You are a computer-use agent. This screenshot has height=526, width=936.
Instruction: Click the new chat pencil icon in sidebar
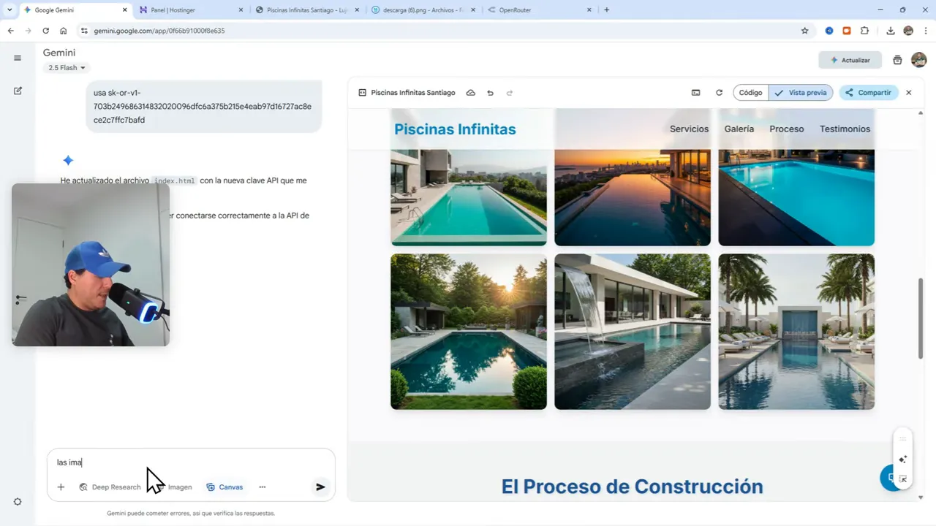(x=18, y=91)
